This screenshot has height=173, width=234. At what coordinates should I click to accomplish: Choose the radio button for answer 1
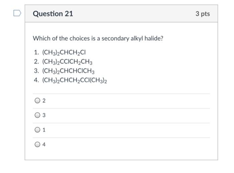point(37,130)
